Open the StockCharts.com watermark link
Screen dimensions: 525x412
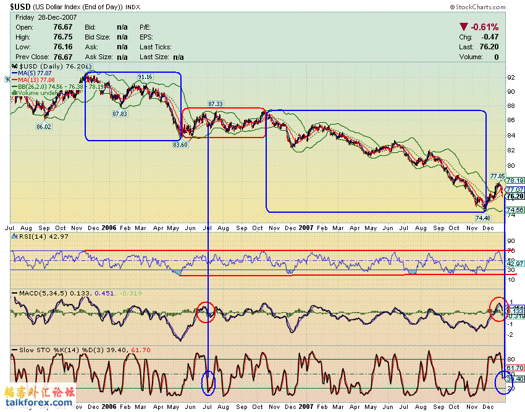pos(478,7)
